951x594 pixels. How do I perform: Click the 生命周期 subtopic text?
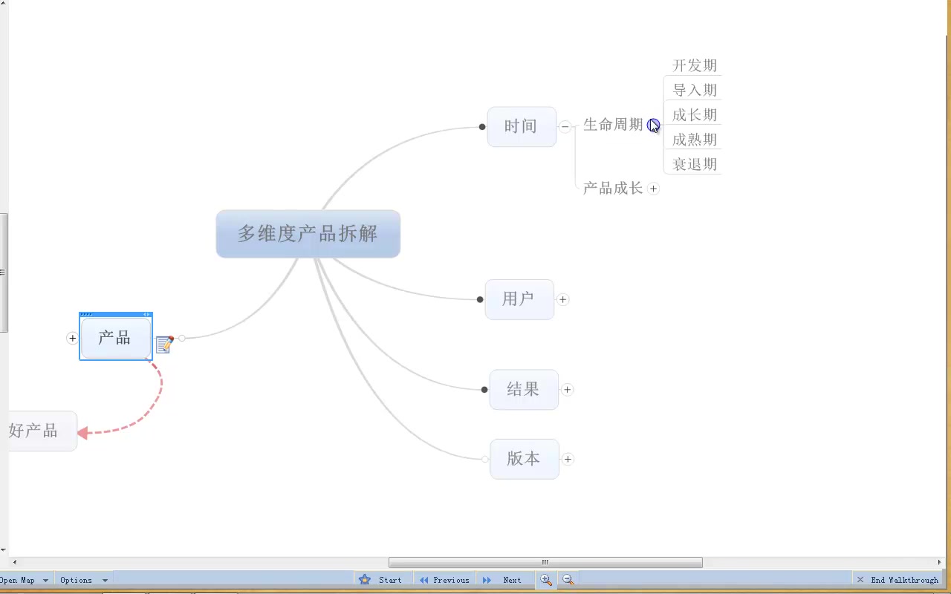click(613, 125)
